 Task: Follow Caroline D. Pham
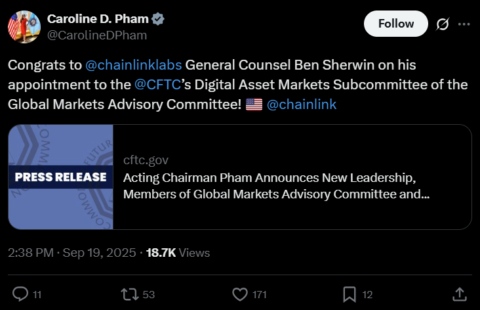[x=396, y=24]
